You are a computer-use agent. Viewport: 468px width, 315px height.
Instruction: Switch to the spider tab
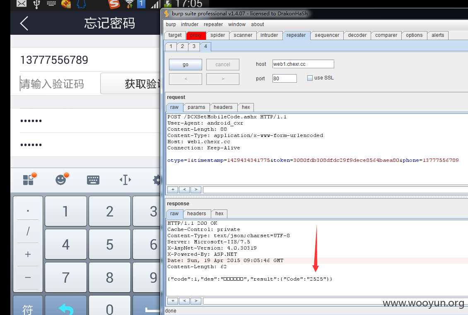tap(217, 35)
